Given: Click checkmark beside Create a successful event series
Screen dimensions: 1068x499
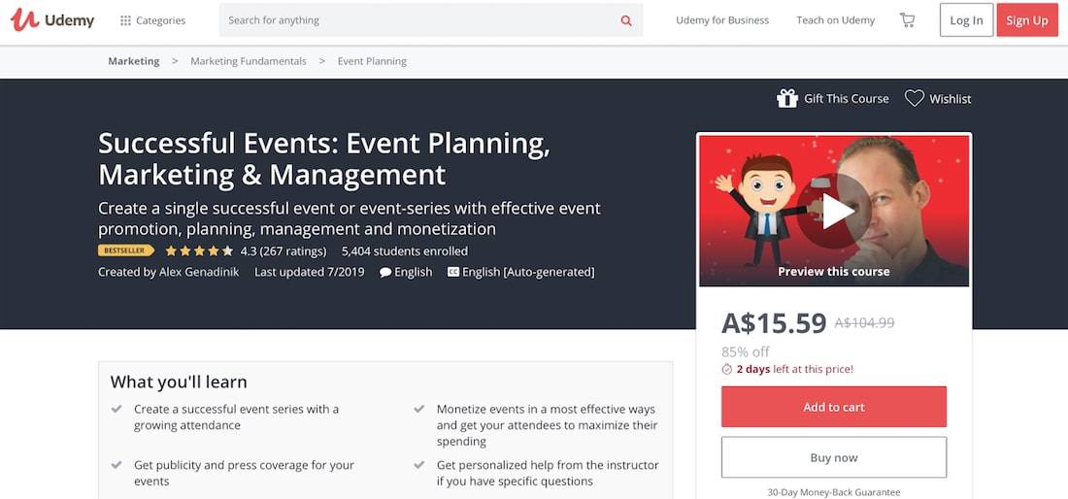Looking at the screenshot, I should tap(117, 409).
